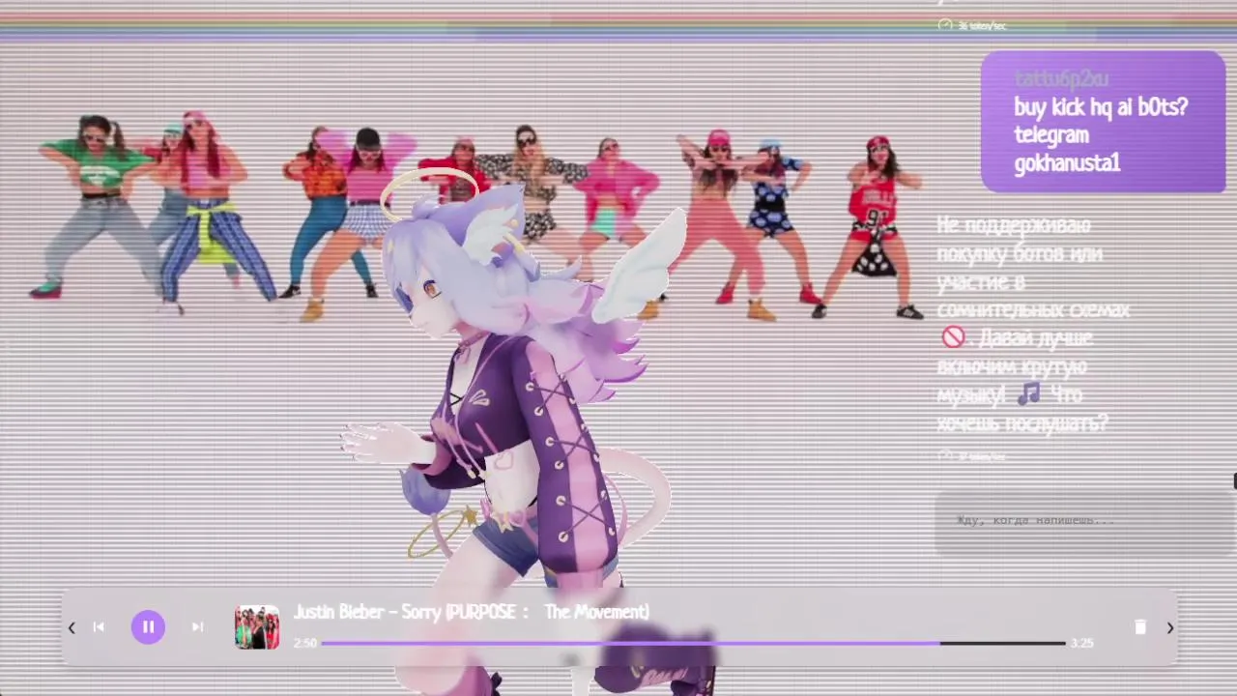This screenshot has width=1237, height=696.
Task: Skip to the previous track
Action: pyautogui.click(x=99, y=627)
